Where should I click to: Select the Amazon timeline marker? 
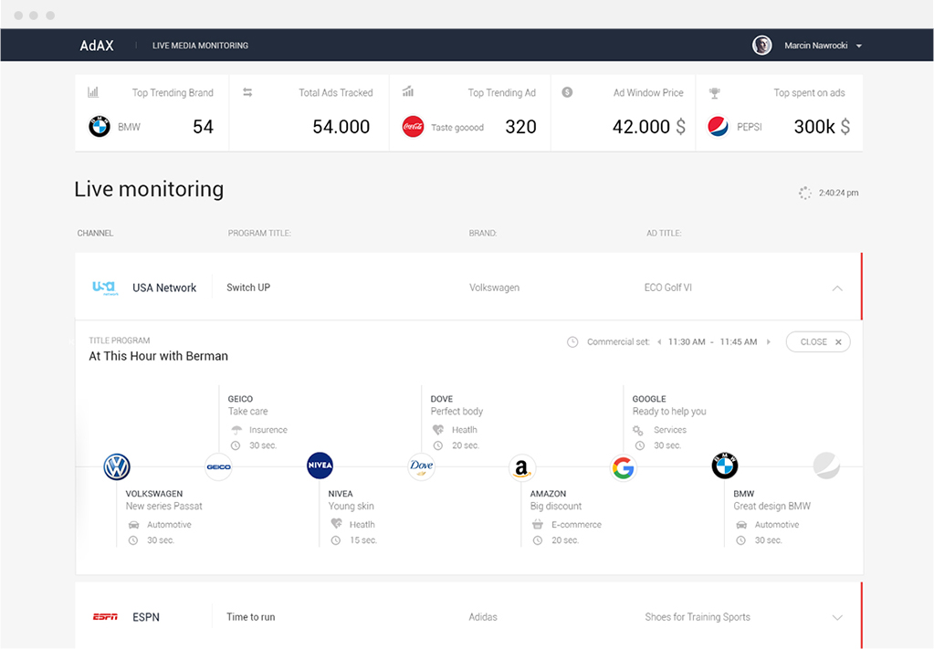tap(522, 467)
